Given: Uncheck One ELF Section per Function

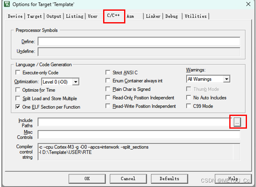Looking at the screenshot, I should (x=18, y=107).
